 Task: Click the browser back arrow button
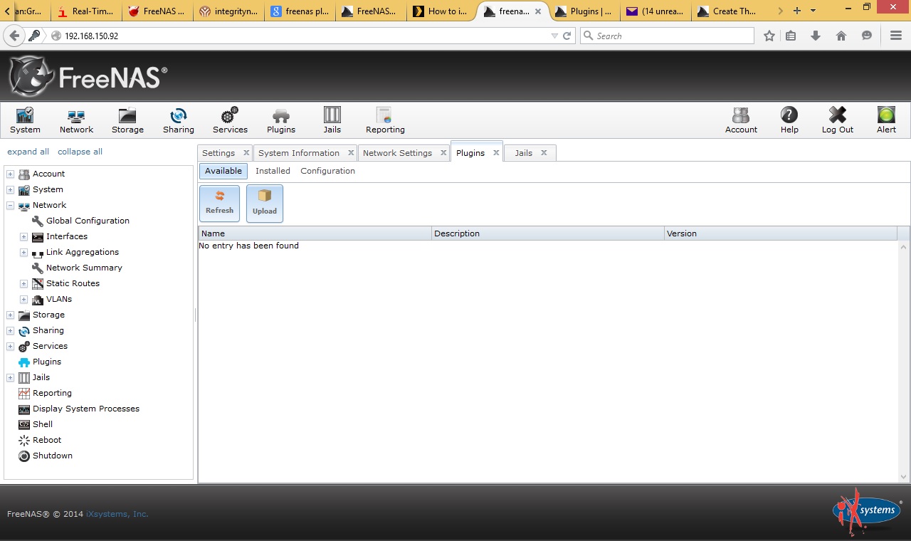tap(14, 36)
